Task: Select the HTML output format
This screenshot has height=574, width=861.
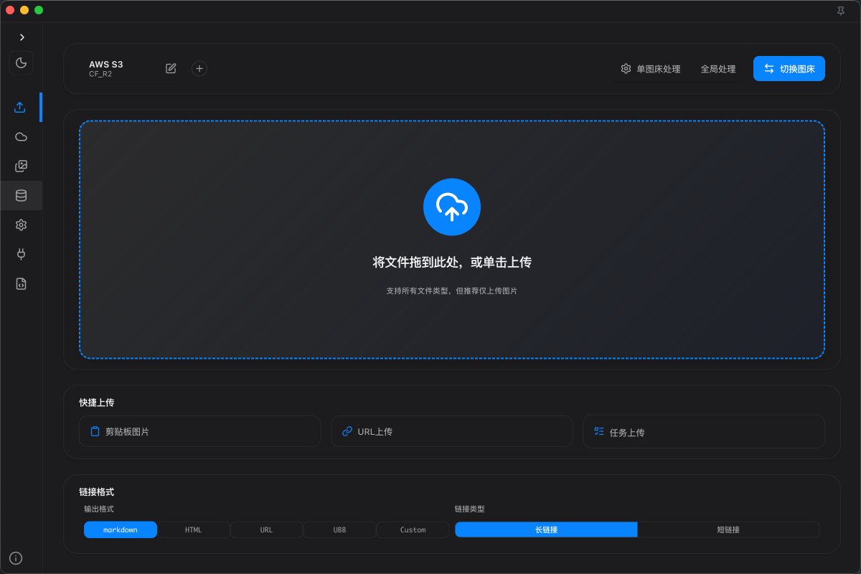Action: [x=194, y=530]
